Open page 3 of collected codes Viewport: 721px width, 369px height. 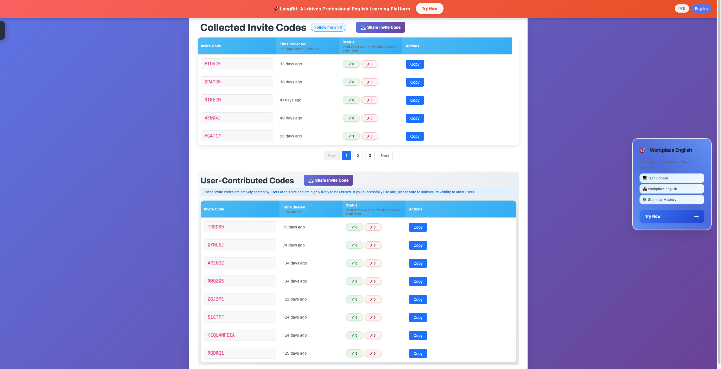tap(370, 155)
